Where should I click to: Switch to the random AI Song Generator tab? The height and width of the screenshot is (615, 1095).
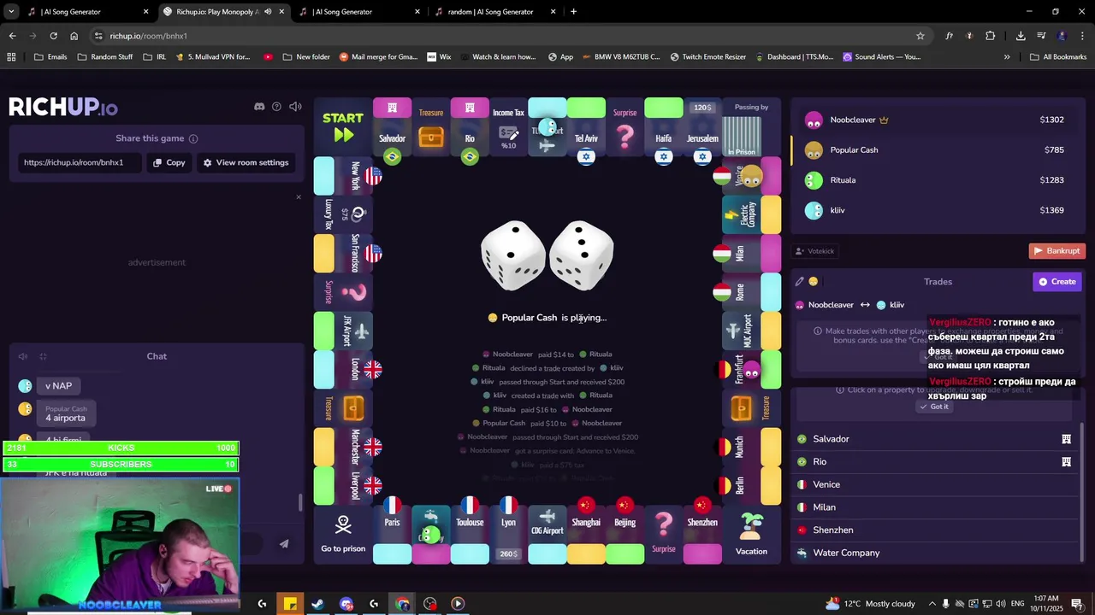(494, 12)
